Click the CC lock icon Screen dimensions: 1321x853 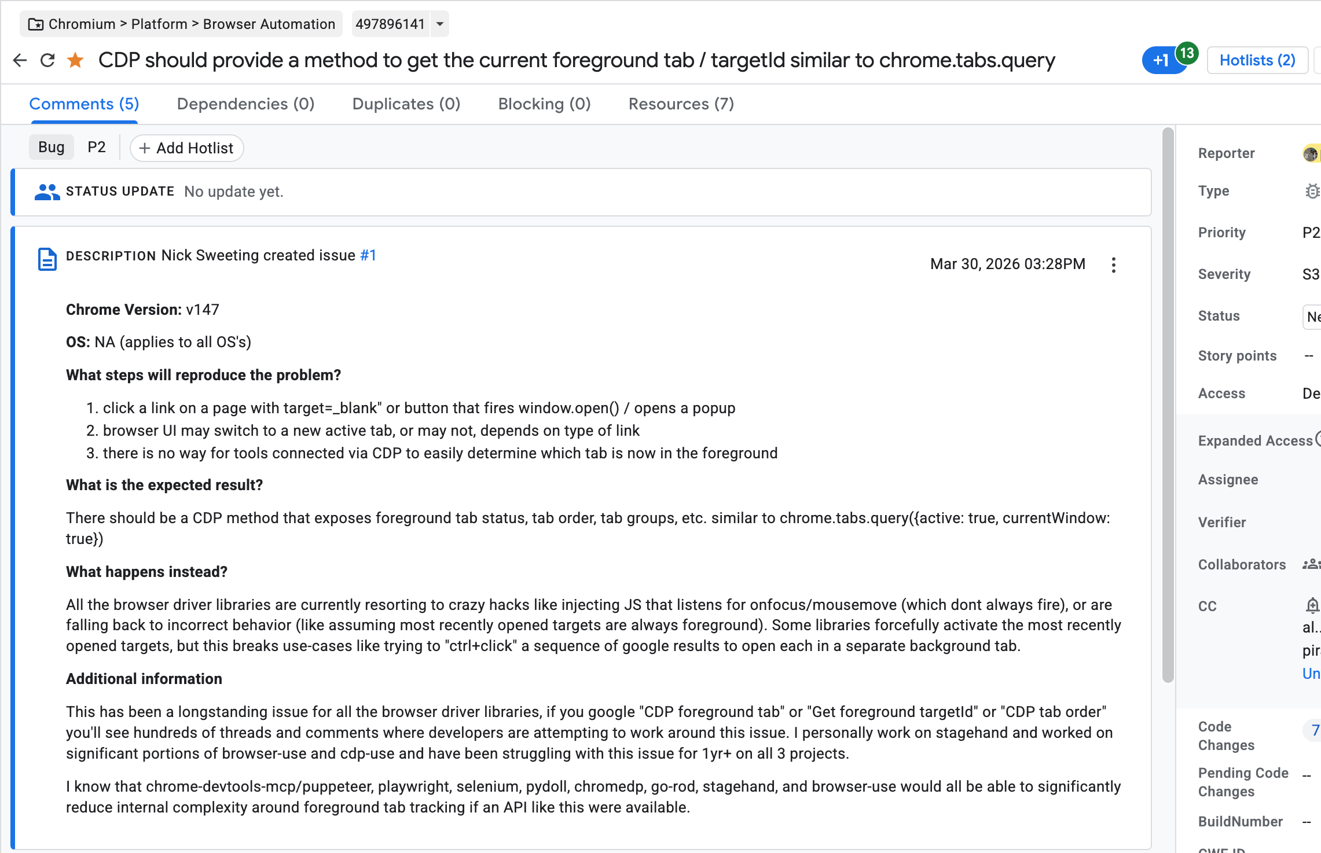[1312, 605]
